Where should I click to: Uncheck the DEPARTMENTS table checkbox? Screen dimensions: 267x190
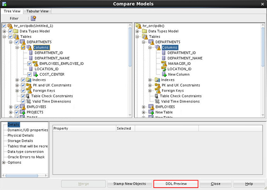click(17, 42)
